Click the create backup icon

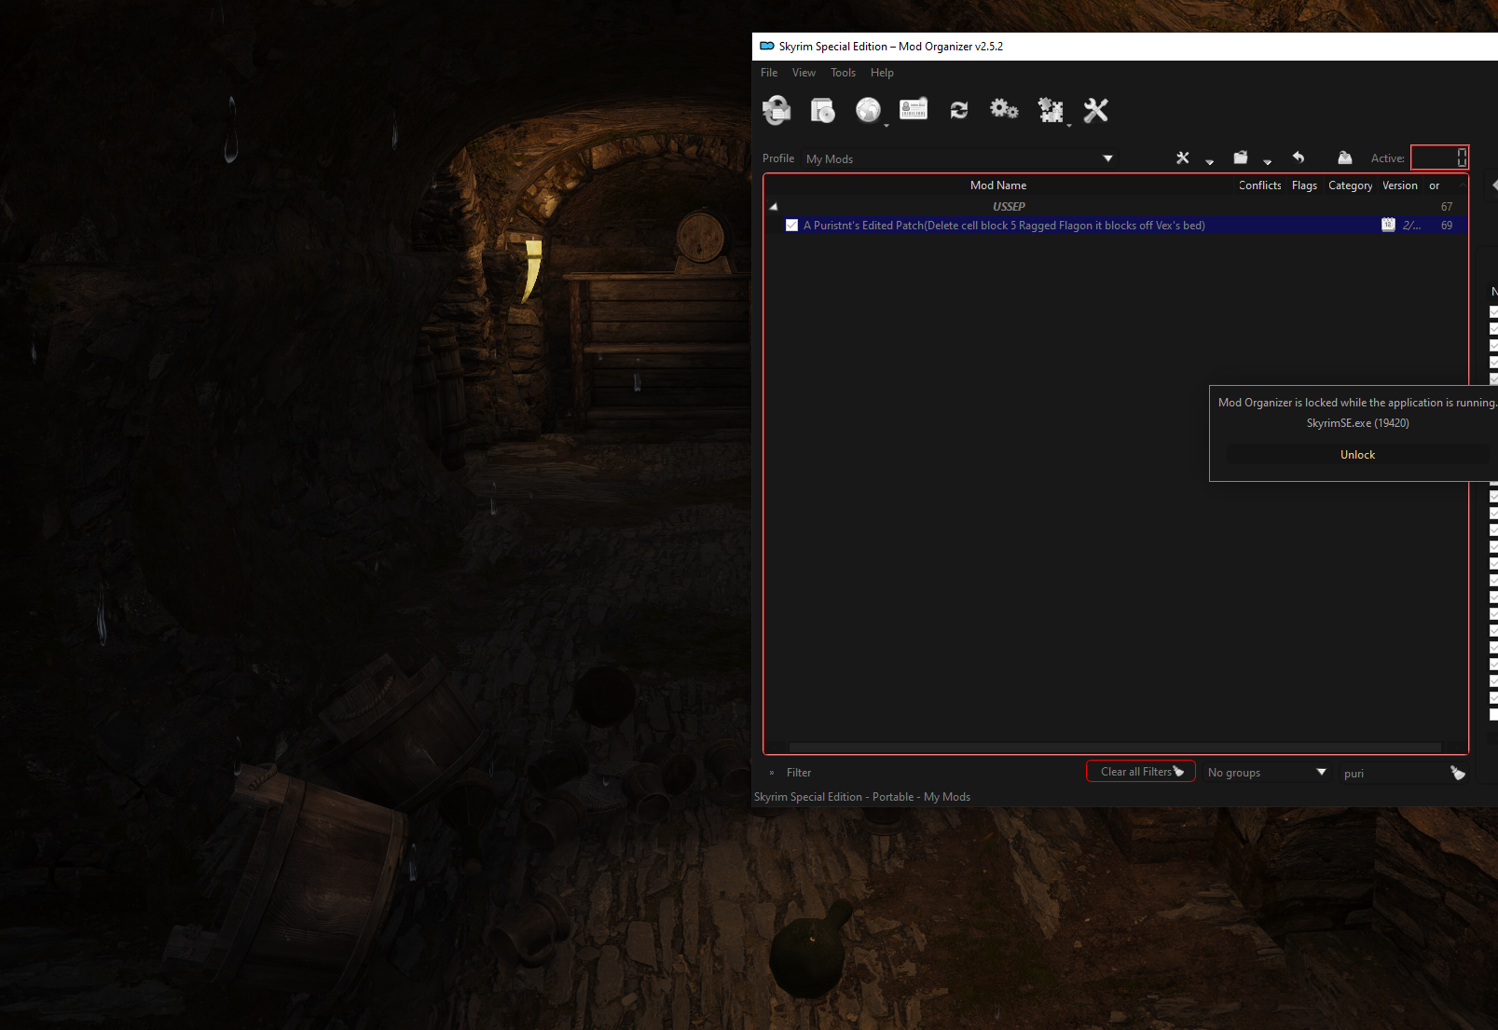(1344, 158)
